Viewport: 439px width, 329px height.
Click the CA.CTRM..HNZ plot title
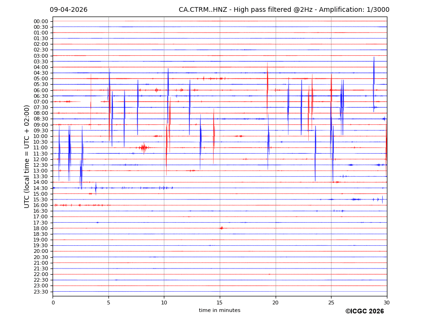pos(284,10)
